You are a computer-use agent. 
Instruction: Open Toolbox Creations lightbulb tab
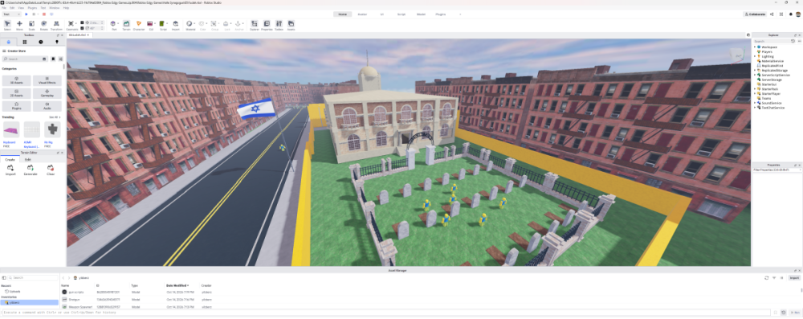57,42
